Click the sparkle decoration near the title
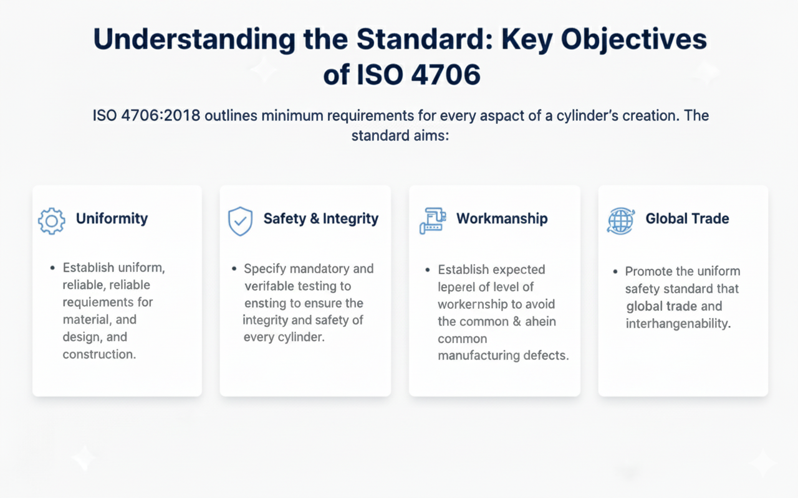 [263, 70]
